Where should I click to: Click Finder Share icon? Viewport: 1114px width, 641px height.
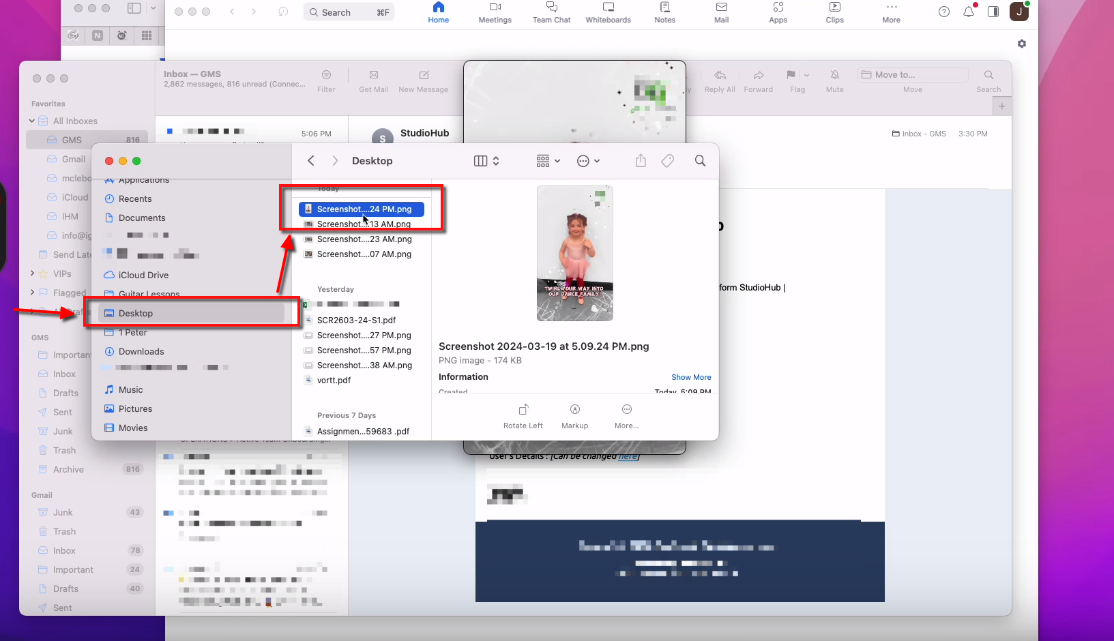[641, 161]
